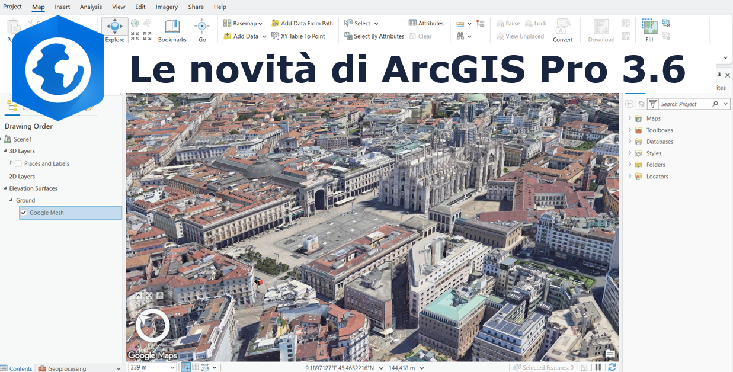Expand the Maps node in Catalog
This screenshot has height=372, width=733.
pos(629,118)
